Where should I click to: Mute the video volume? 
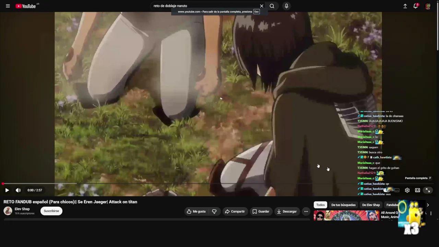pyautogui.click(x=18, y=190)
